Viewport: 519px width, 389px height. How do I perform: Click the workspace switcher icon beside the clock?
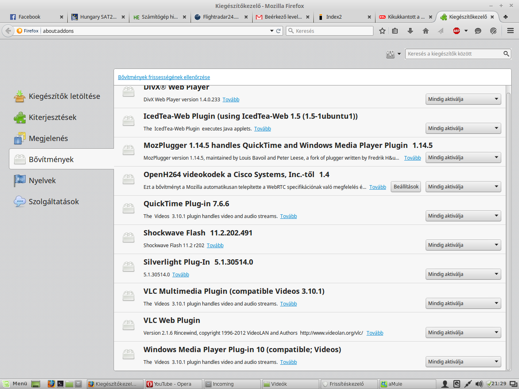(513, 384)
